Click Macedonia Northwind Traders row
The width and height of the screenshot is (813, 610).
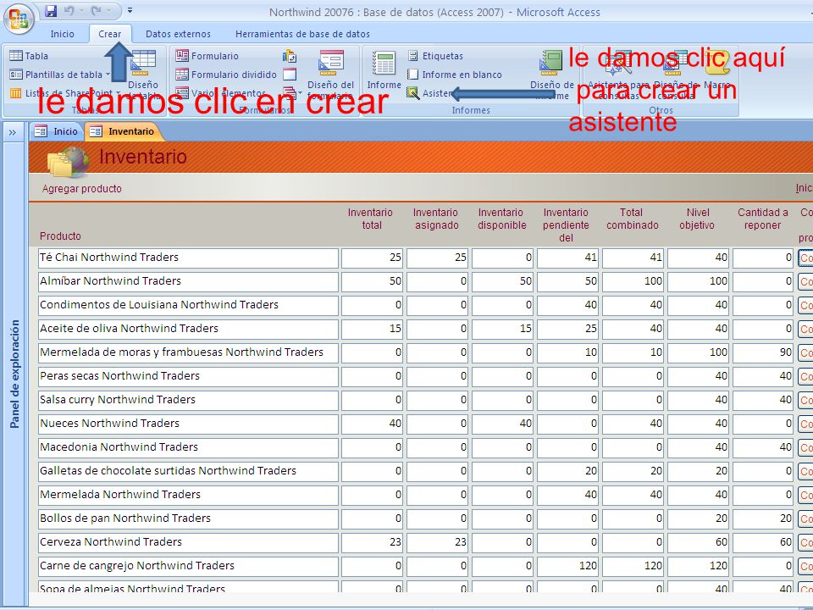(x=188, y=447)
